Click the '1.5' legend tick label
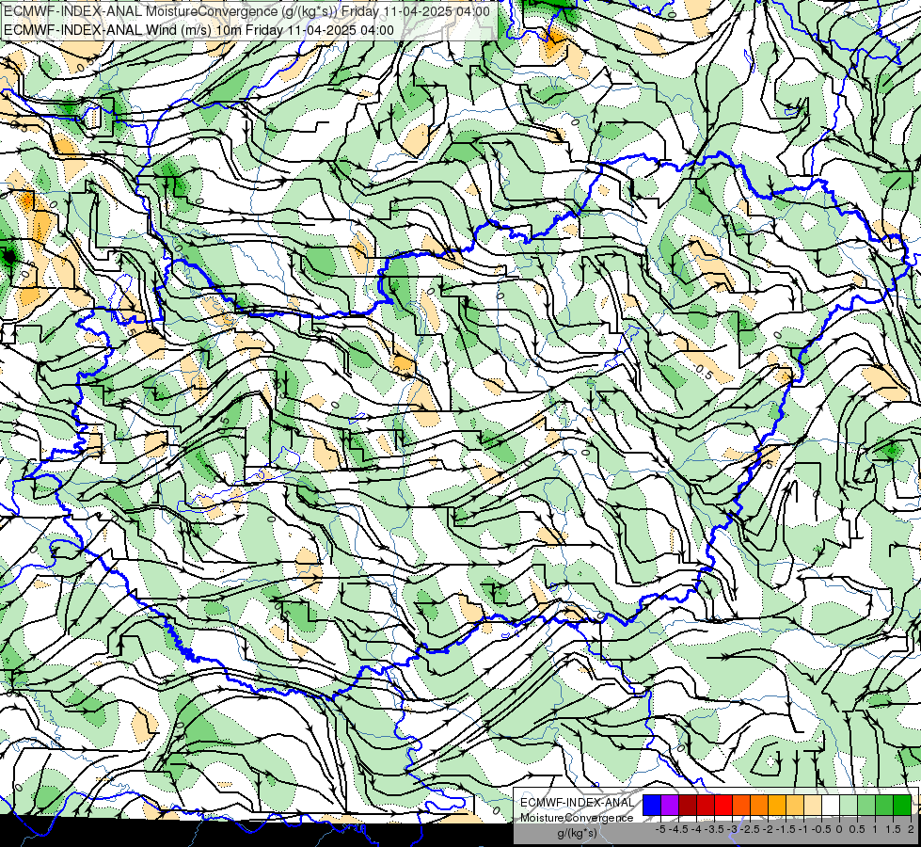The width and height of the screenshot is (921, 847). (x=893, y=829)
